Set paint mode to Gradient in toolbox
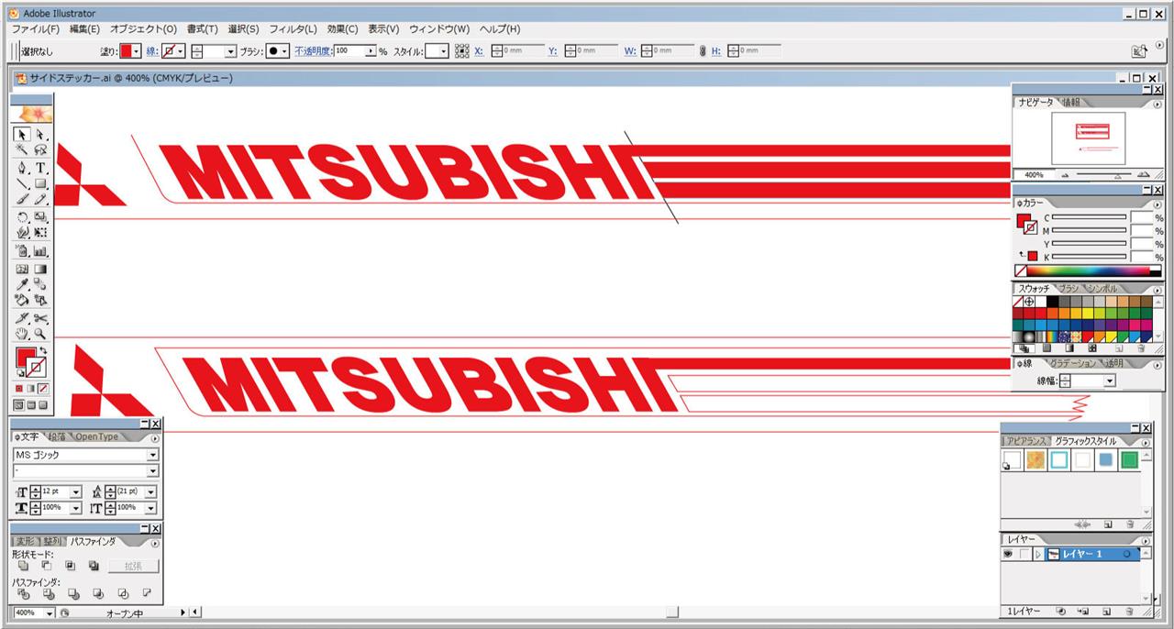 31,389
